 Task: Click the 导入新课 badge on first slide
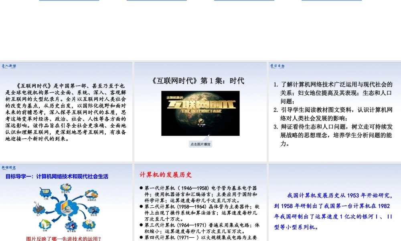pyautogui.click(x=9, y=66)
